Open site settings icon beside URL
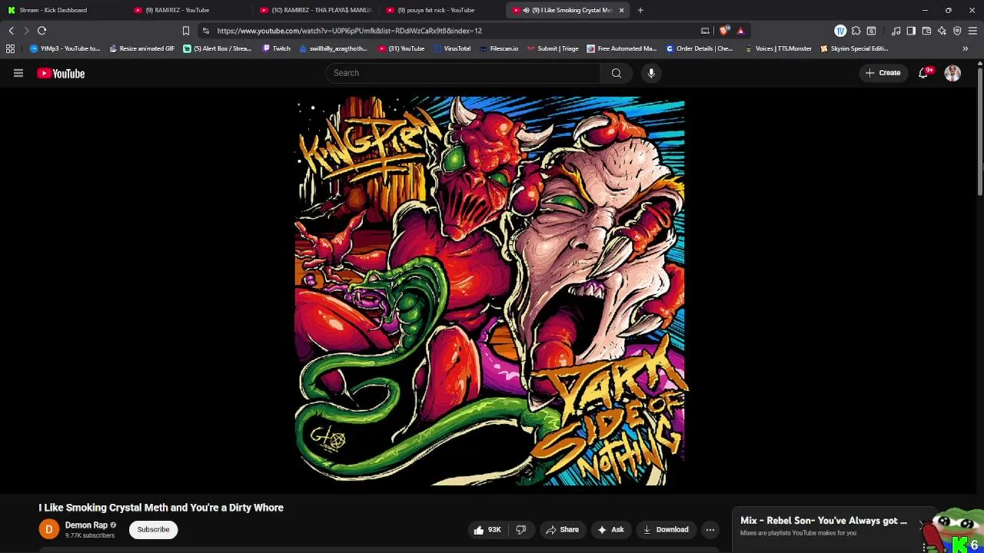Viewport: 984px width, 553px height. [205, 31]
